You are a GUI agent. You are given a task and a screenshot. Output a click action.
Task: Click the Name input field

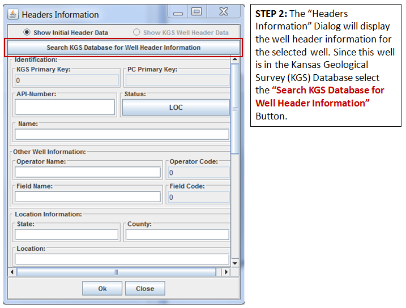122,134
